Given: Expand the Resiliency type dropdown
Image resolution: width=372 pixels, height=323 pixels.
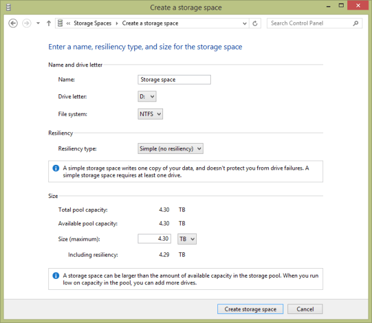Looking at the screenshot, I should click(x=170, y=149).
